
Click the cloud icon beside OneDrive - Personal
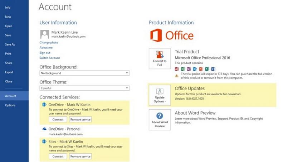[44, 129]
